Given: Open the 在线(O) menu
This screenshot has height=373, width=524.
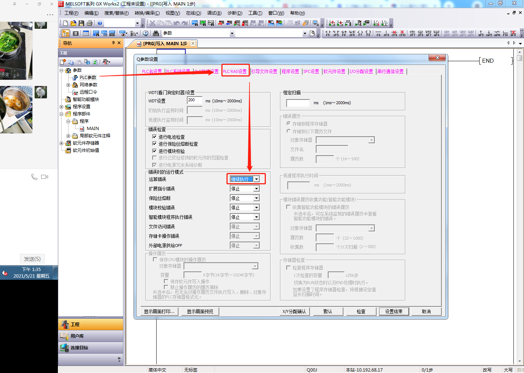Looking at the screenshot, I should click(x=193, y=13).
